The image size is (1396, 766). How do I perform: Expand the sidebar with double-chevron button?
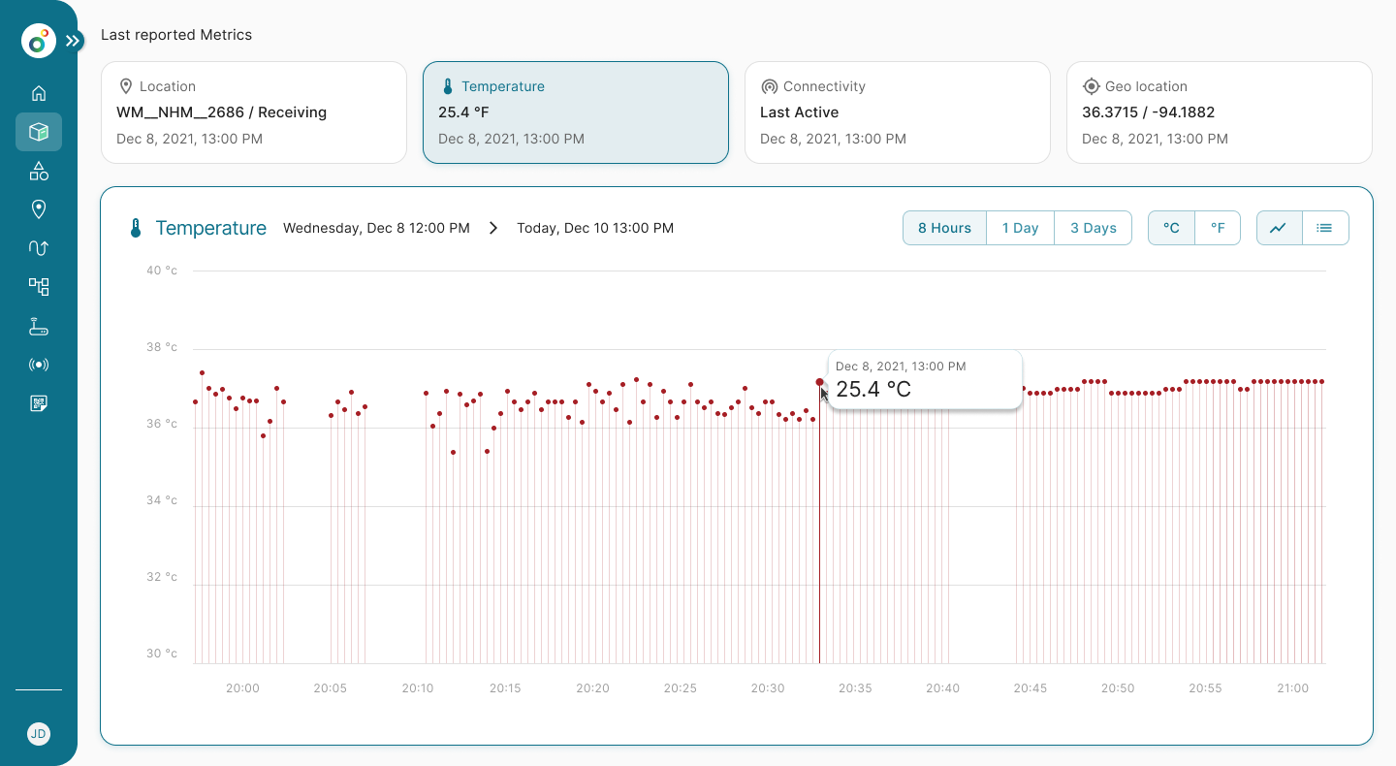[x=73, y=41]
